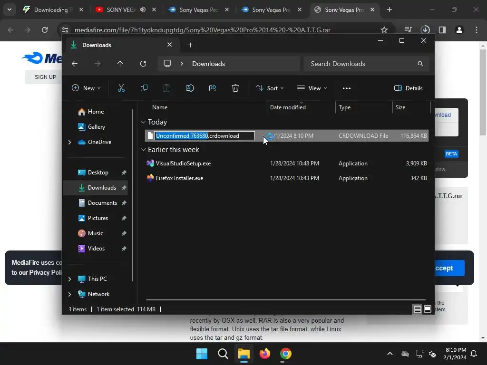Open the New dropdown
The width and height of the screenshot is (487, 365).
point(86,88)
